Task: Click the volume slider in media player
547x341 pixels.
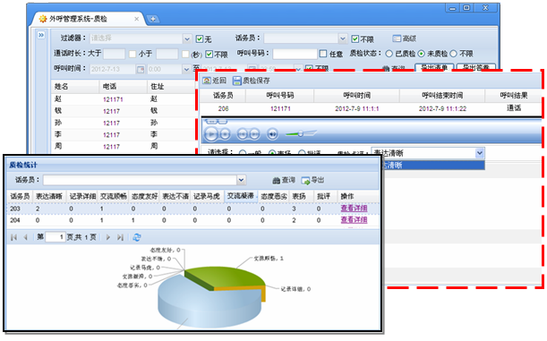Action: click(x=301, y=133)
